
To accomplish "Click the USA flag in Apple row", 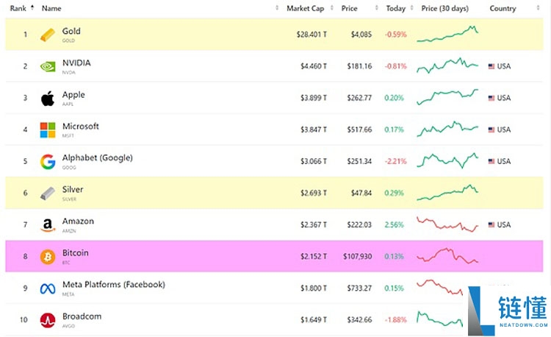I will [x=491, y=98].
